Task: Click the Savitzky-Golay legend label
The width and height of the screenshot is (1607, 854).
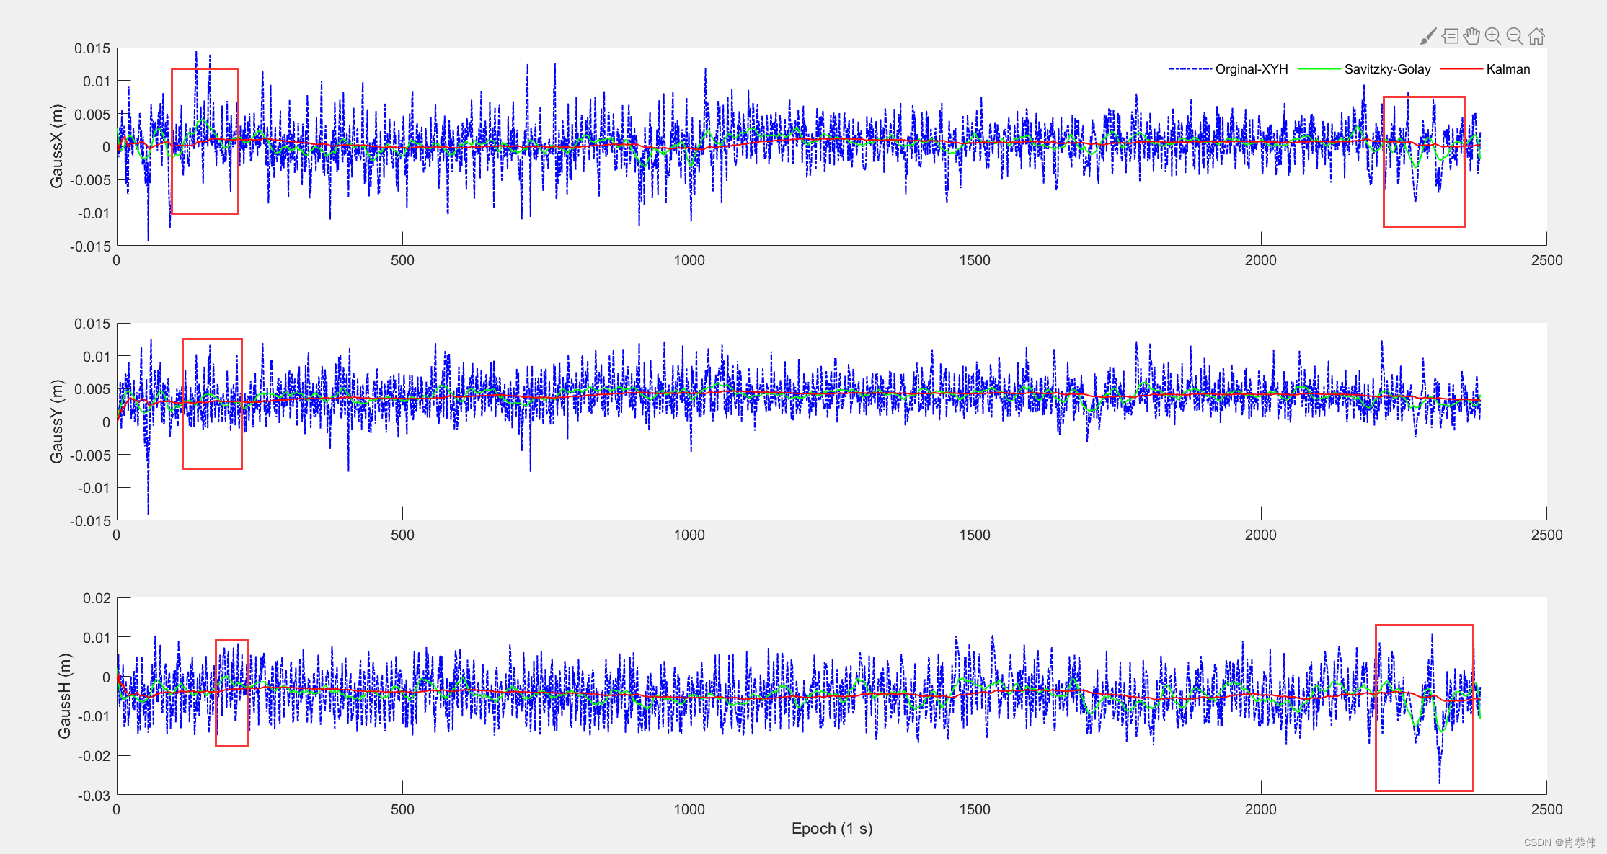Action: point(1387,69)
